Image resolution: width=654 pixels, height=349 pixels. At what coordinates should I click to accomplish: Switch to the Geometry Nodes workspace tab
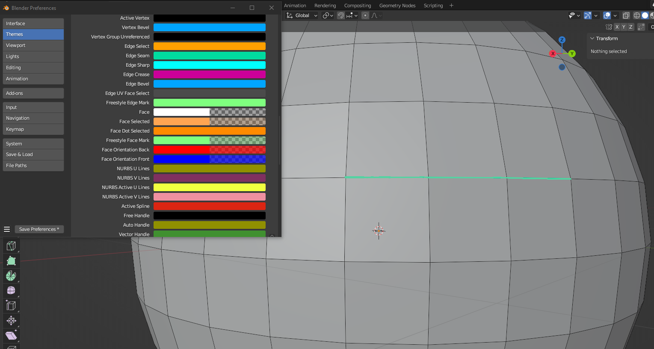[397, 6]
